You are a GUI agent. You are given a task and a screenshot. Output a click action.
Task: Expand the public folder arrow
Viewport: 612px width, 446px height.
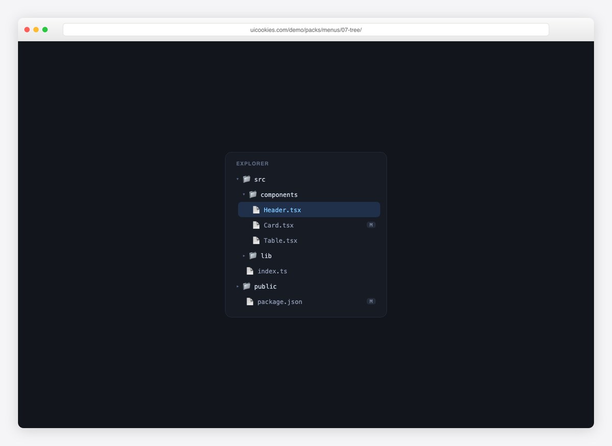tap(238, 286)
